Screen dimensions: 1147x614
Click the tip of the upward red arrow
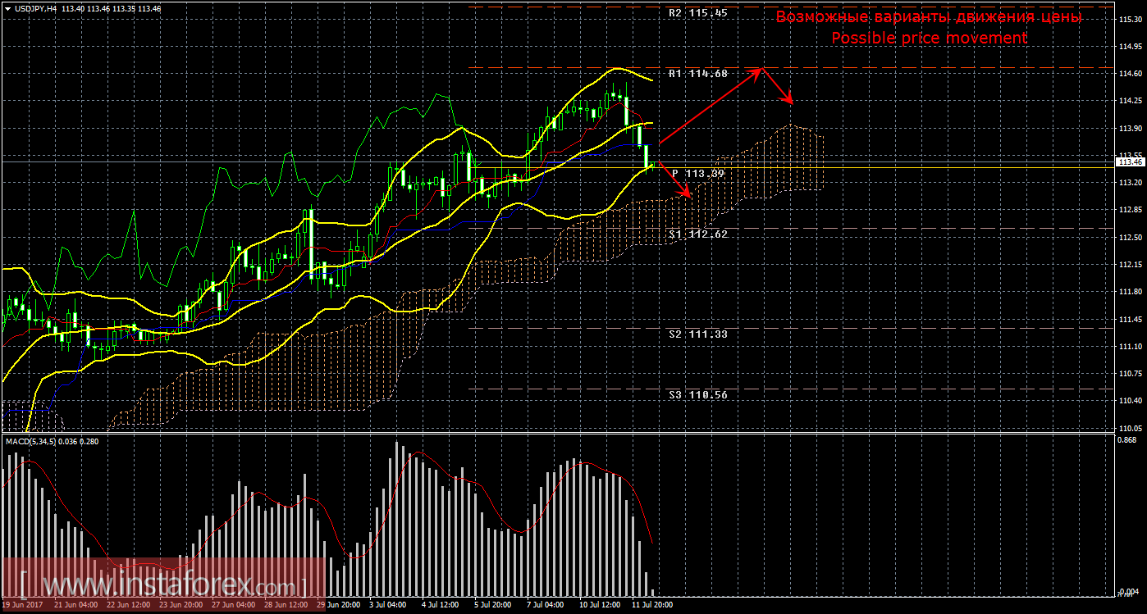click(x=761, y=68)
